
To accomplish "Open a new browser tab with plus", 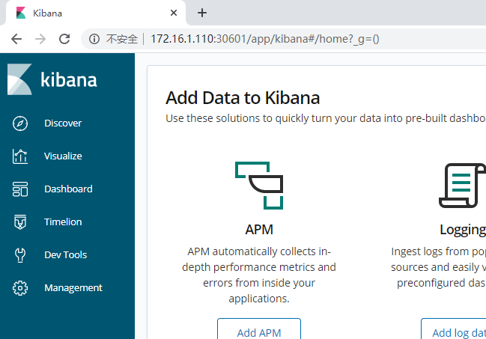I will tap(202, 13).
